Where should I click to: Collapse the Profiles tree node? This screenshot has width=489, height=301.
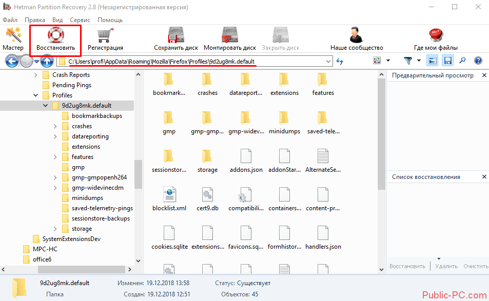tap(36, 95)
